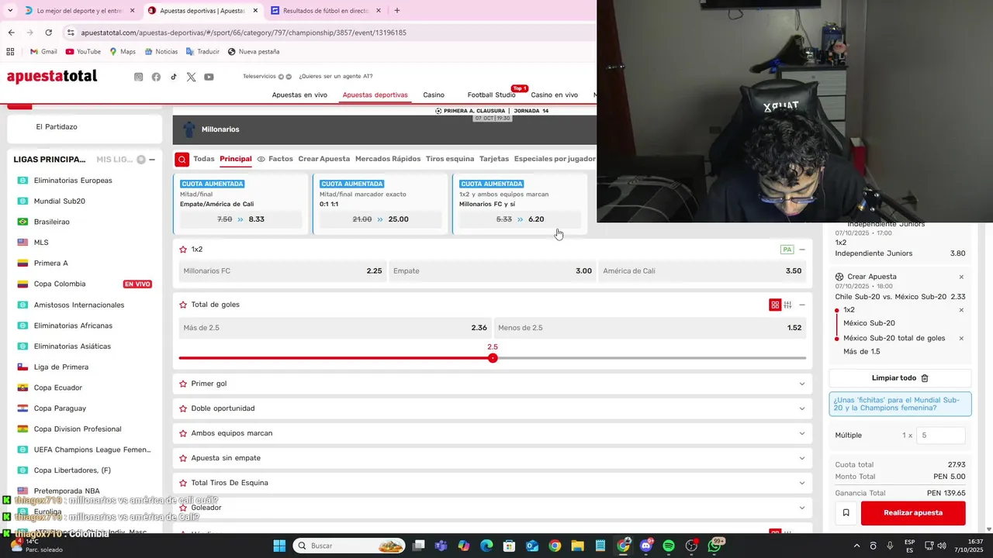Bet on Millonarios FC at 2.25
The width and height of the screenshot is (993, 558).
282,271
